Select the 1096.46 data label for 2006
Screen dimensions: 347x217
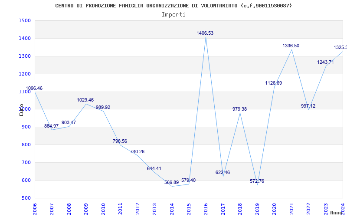34,89
